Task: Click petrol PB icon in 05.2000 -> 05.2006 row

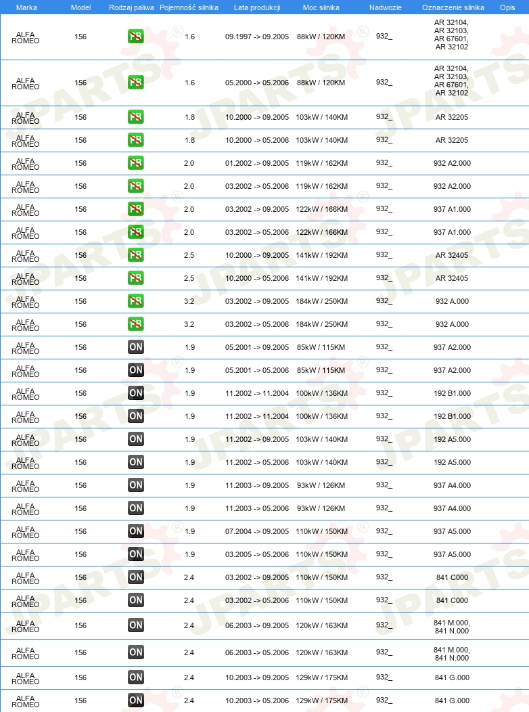Action: pos(136,82)
